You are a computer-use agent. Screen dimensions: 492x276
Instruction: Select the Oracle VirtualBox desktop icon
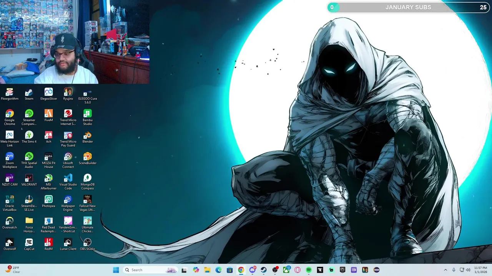pos(10,204)
